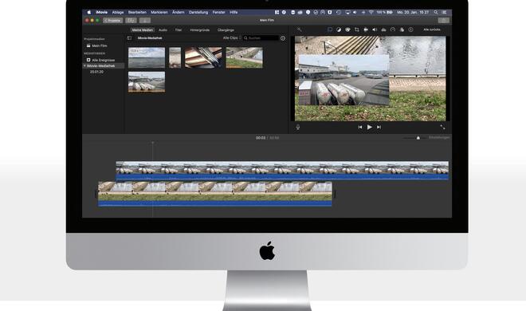Open the speed speedometer tool
Image resolution: width=526 pixels, height=311 pixels.
coord(393,30)
